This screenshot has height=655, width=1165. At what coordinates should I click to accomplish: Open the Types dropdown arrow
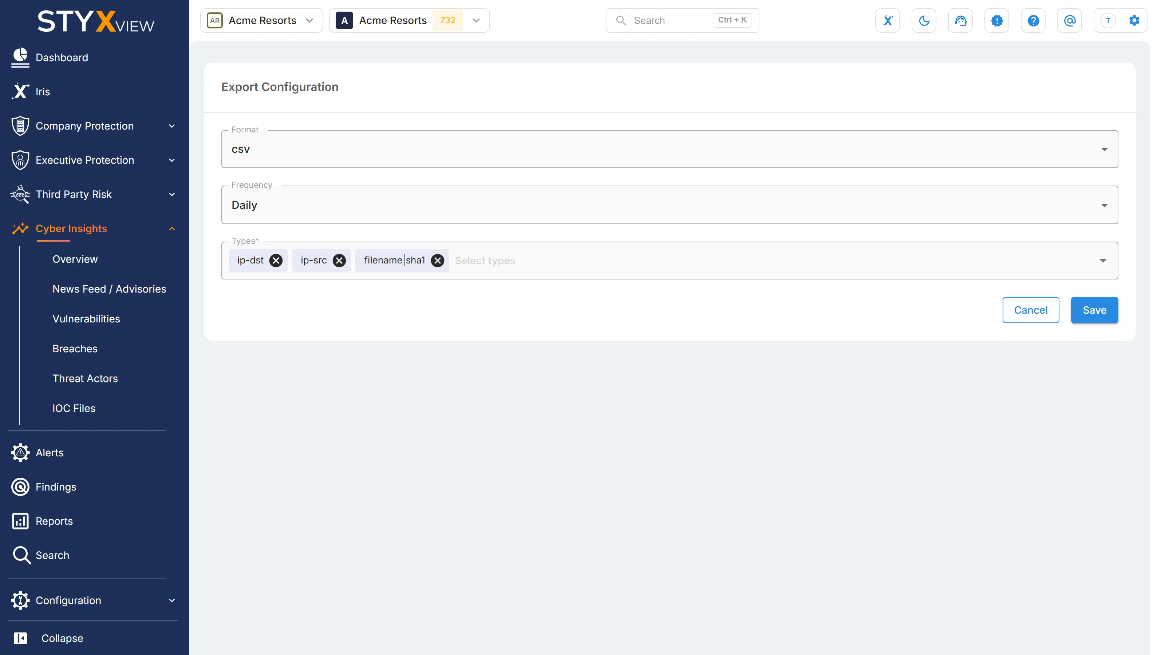click(x=1103, y=261)
